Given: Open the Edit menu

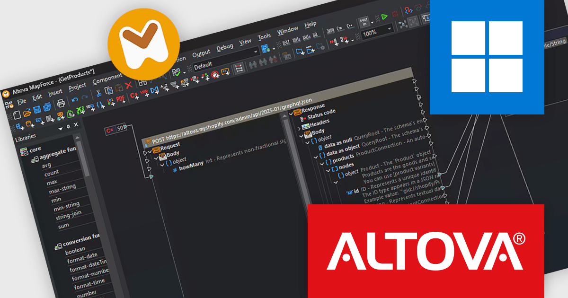Looking at the screenshot, I should 37,97.
